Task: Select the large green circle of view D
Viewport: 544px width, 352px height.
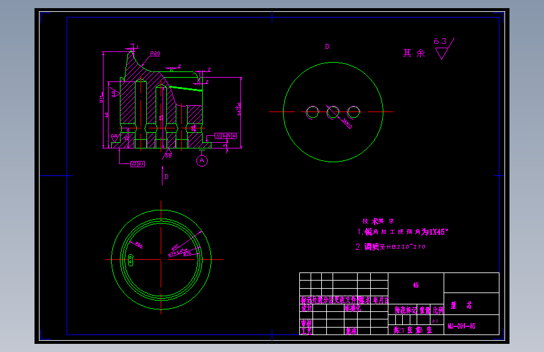Action: 333,112
